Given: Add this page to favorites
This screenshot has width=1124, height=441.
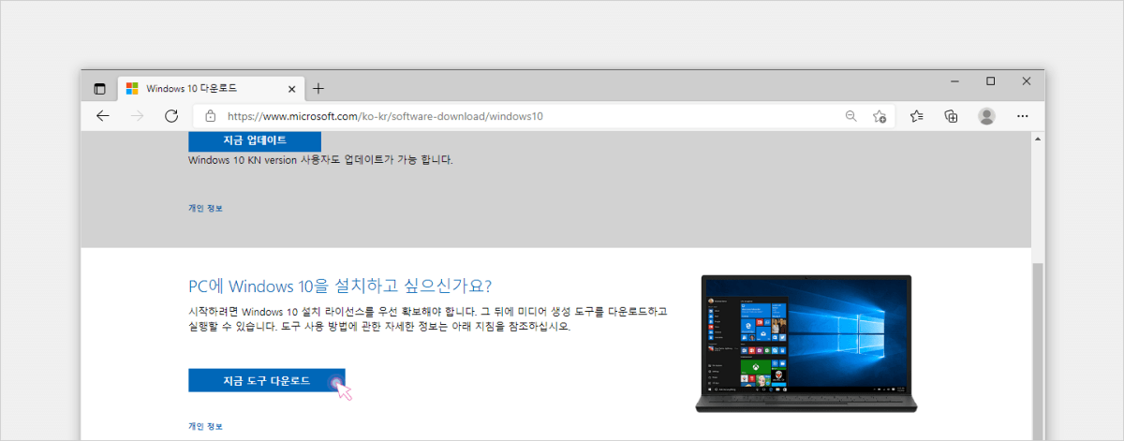Looking at the screenshot, I should pos(880,116).
